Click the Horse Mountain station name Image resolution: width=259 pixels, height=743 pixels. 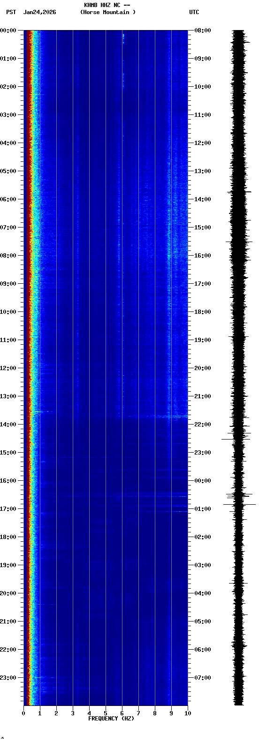click(108, 12)
